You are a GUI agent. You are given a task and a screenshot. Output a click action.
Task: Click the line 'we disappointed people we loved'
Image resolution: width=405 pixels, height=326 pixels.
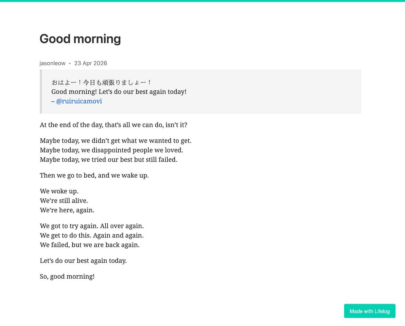click(x=111, y=150)
